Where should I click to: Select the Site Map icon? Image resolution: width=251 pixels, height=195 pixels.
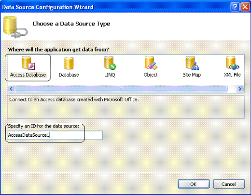(x=192, y=63)
